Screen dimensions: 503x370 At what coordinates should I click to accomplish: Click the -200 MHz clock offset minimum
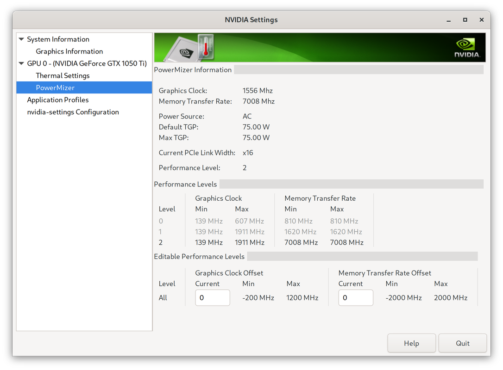point(258,298)
